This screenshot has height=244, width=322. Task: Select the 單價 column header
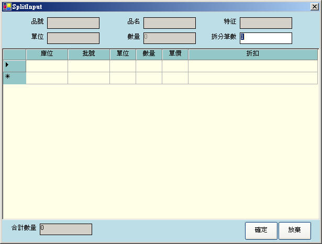[x=175, y=54]
